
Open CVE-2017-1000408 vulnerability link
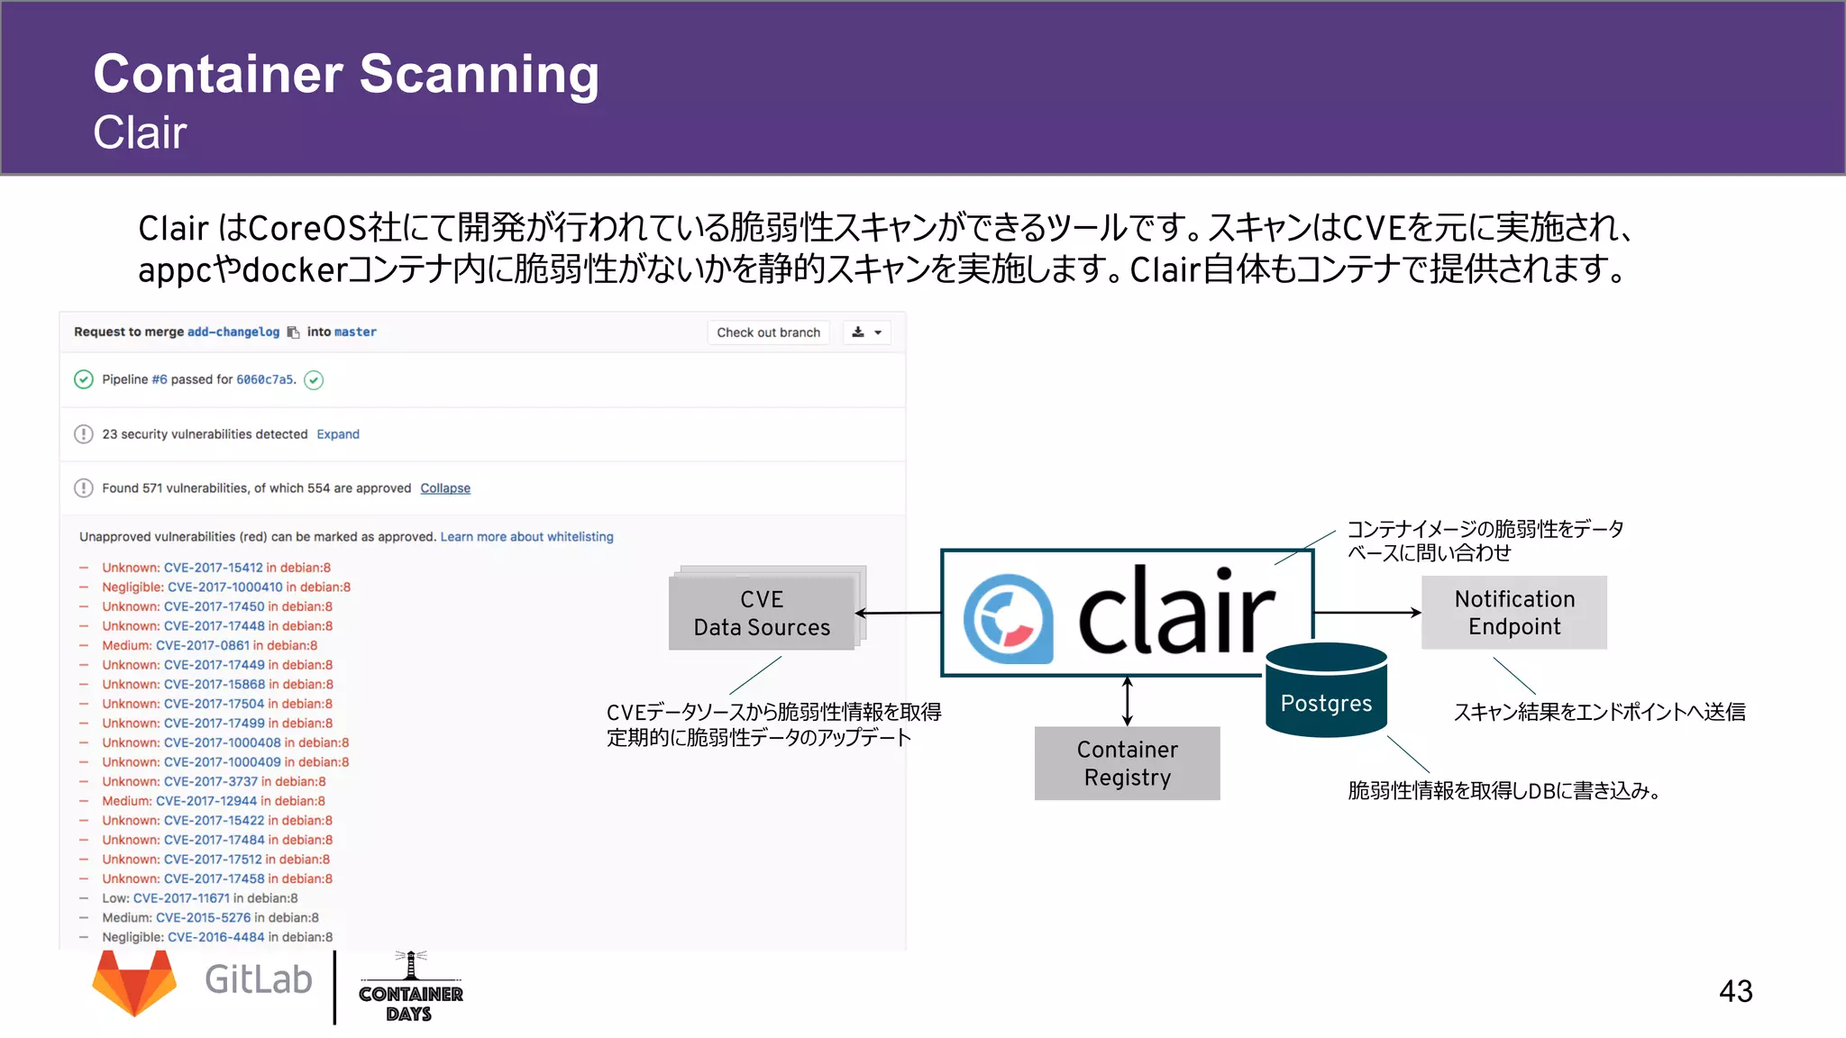coord(223,743)
